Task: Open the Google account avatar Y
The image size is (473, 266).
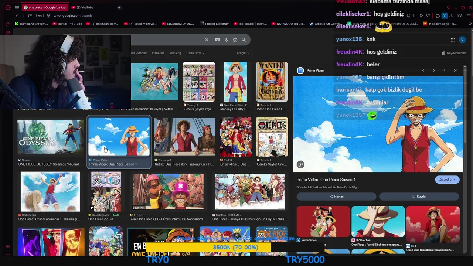Action: [x=462, y=40]
